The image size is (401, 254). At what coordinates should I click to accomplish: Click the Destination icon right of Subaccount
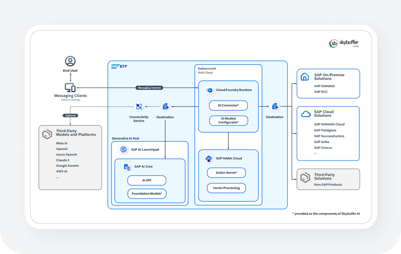[274, 107]
